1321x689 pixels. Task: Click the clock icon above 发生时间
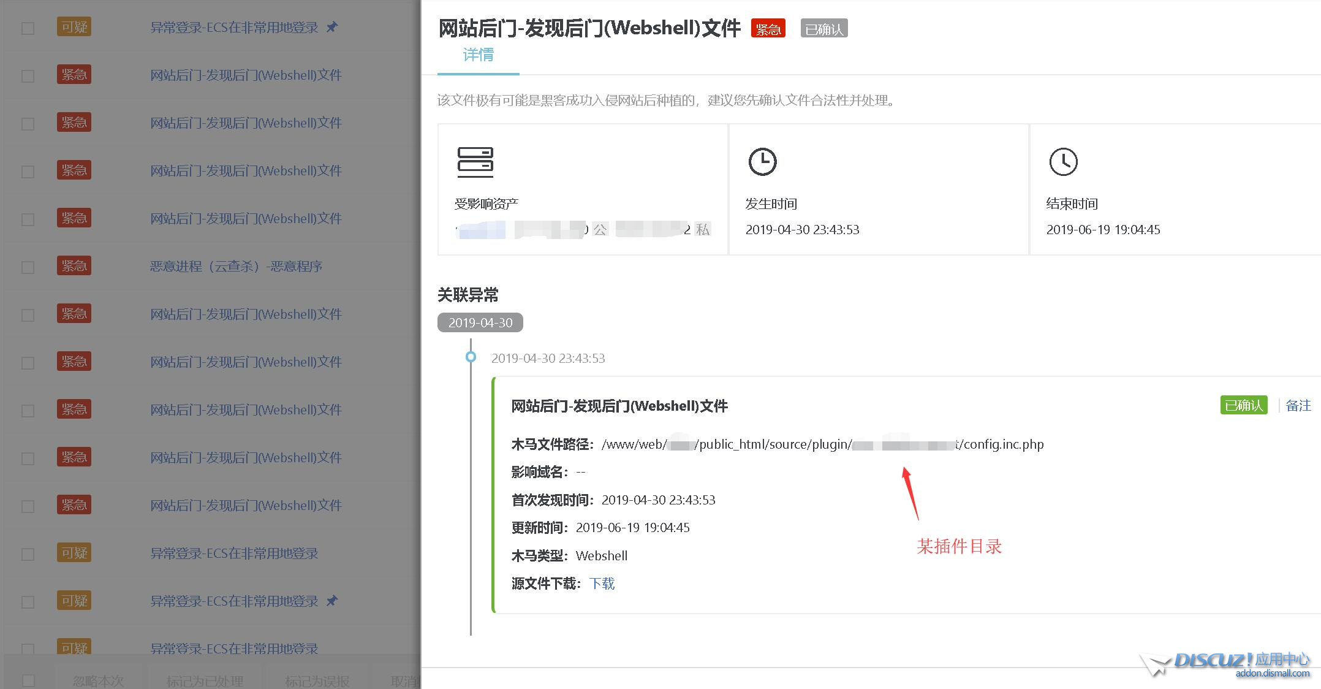click(x=762, y=162)
